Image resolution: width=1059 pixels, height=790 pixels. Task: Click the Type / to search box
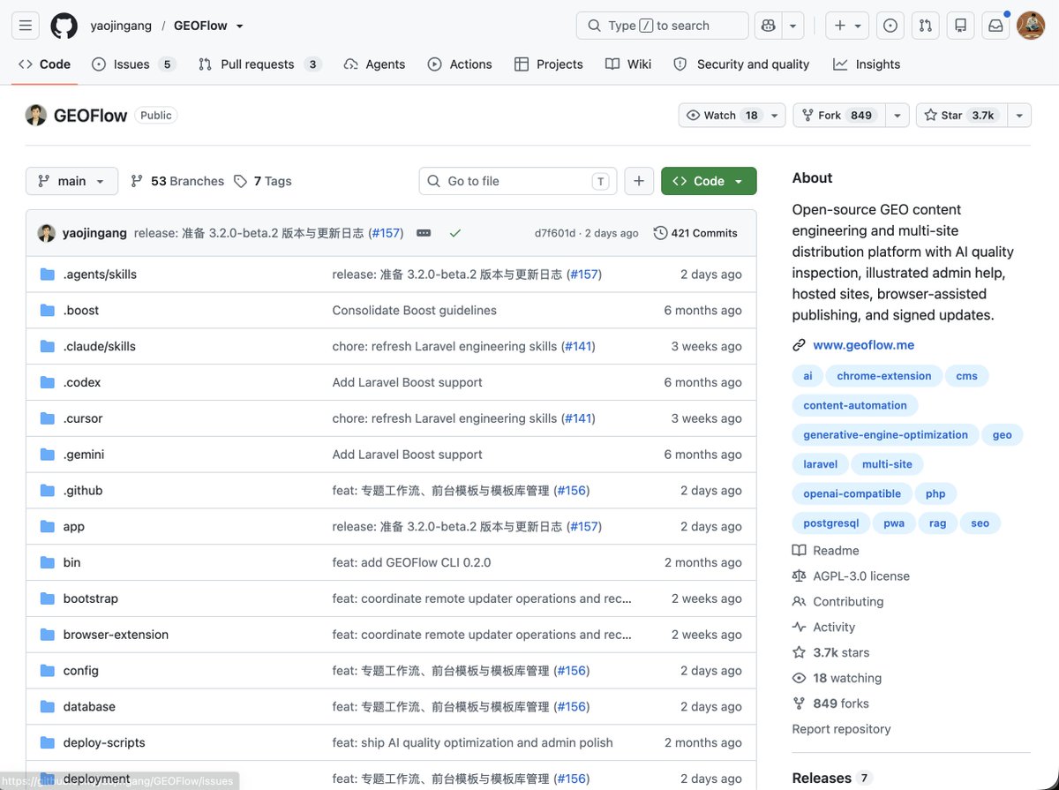(662, 26)
